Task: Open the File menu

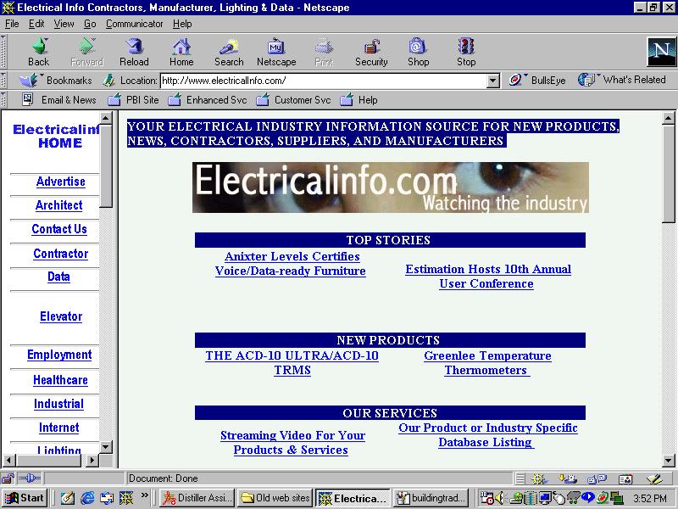Action: tap(12, 24)
